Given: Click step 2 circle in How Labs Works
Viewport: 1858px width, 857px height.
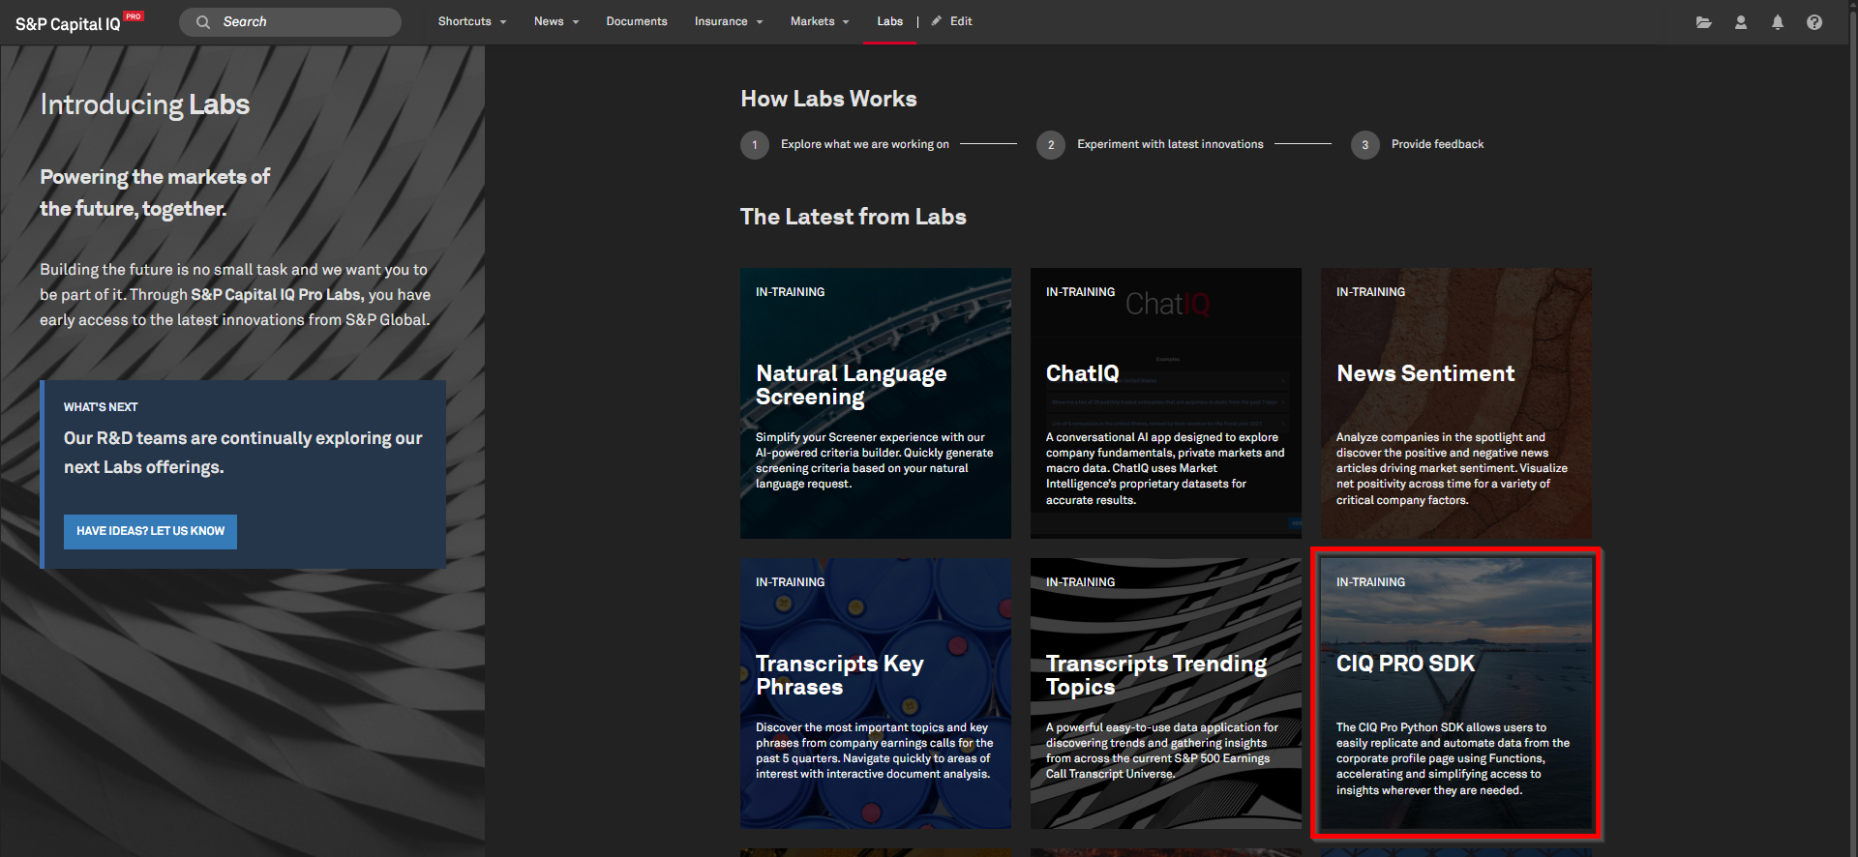Looking at the screenshot, I should [x=1051, y=145].
